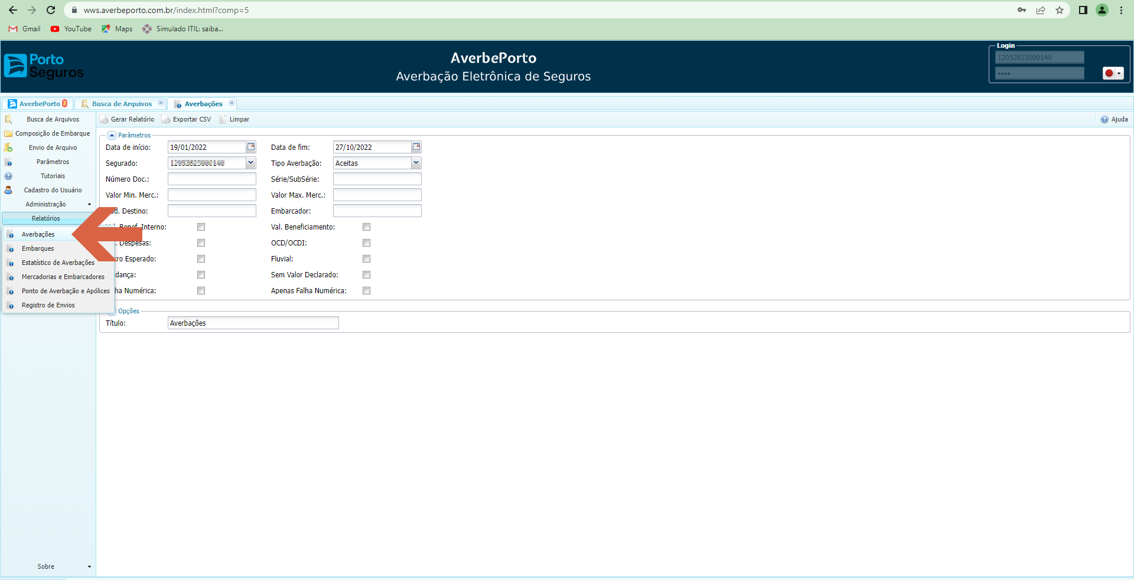Open the Simulado ITIL bookmark
1134x580 pixels.
(183, 29)
